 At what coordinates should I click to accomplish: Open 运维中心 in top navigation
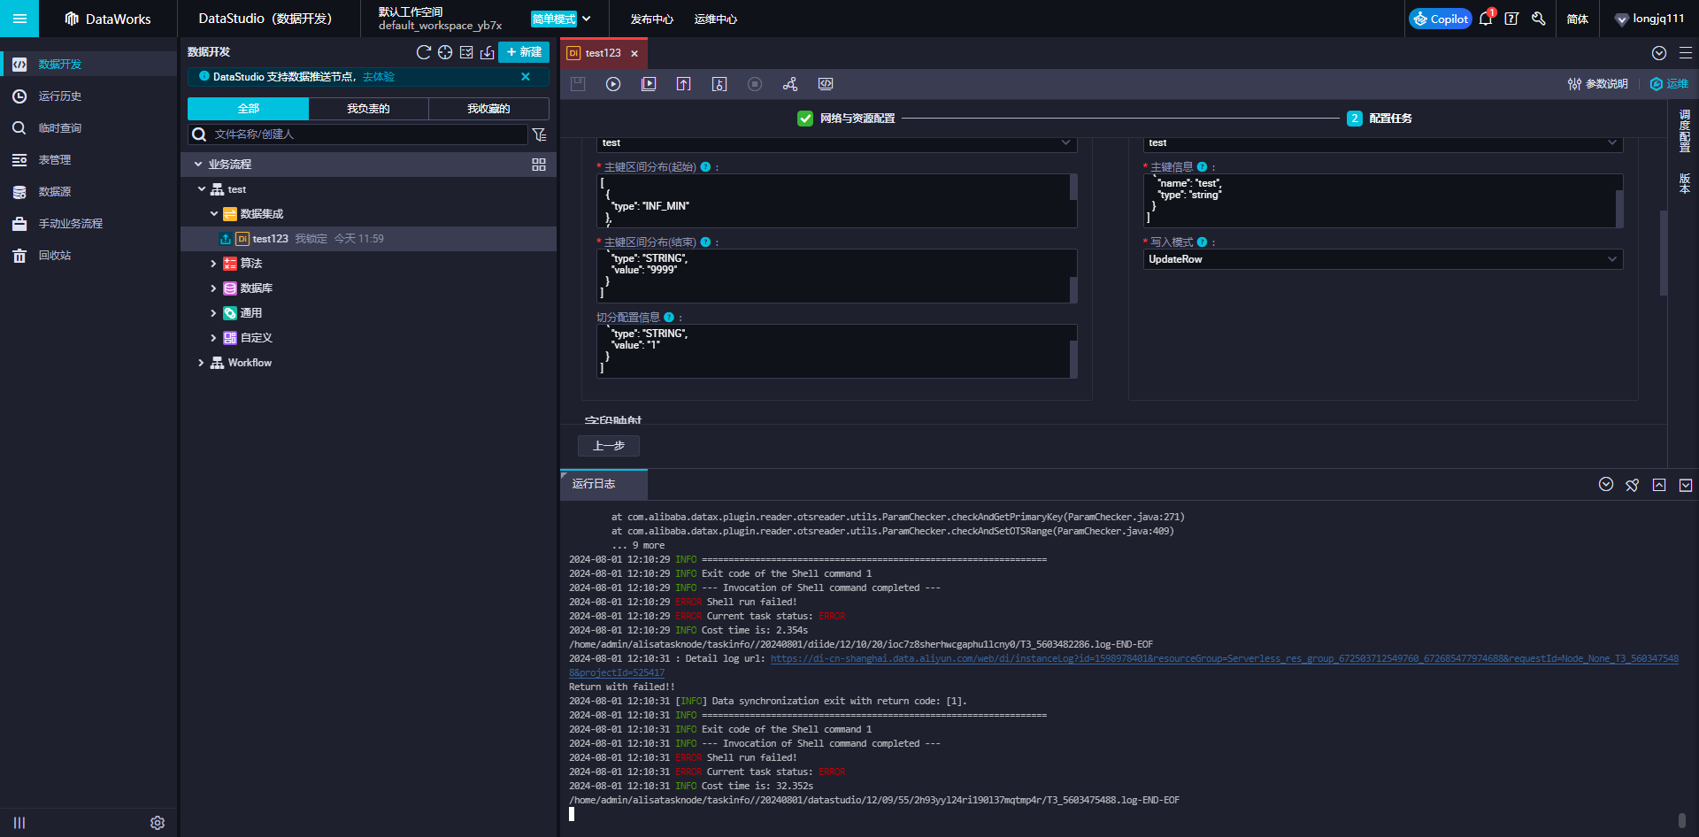(x=715, y=19)
